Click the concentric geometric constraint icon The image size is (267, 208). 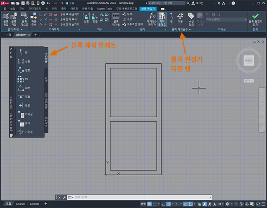click(50, 15)
